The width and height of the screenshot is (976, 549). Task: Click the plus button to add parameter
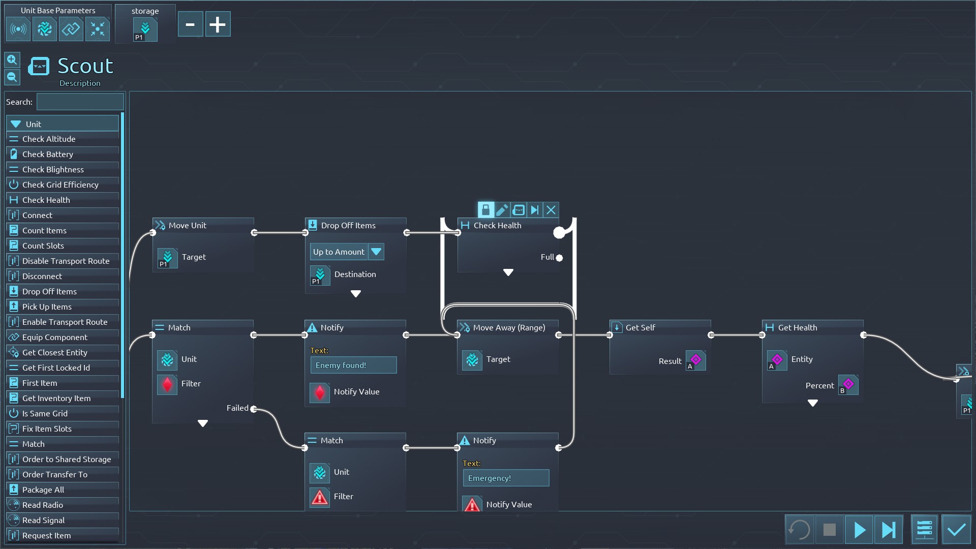pyautogui.click(x=218, y=24)
